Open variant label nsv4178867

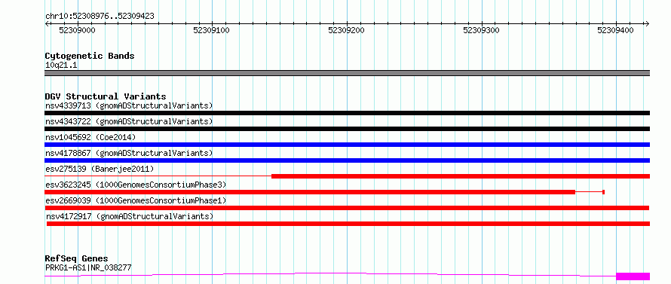coord(129,153)
